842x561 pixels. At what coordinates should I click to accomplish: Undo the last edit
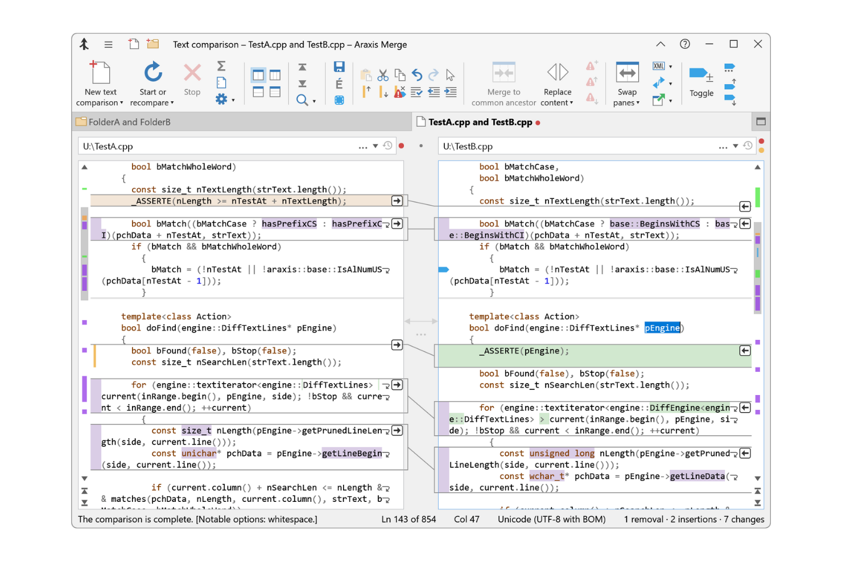[x=417, y=75]
